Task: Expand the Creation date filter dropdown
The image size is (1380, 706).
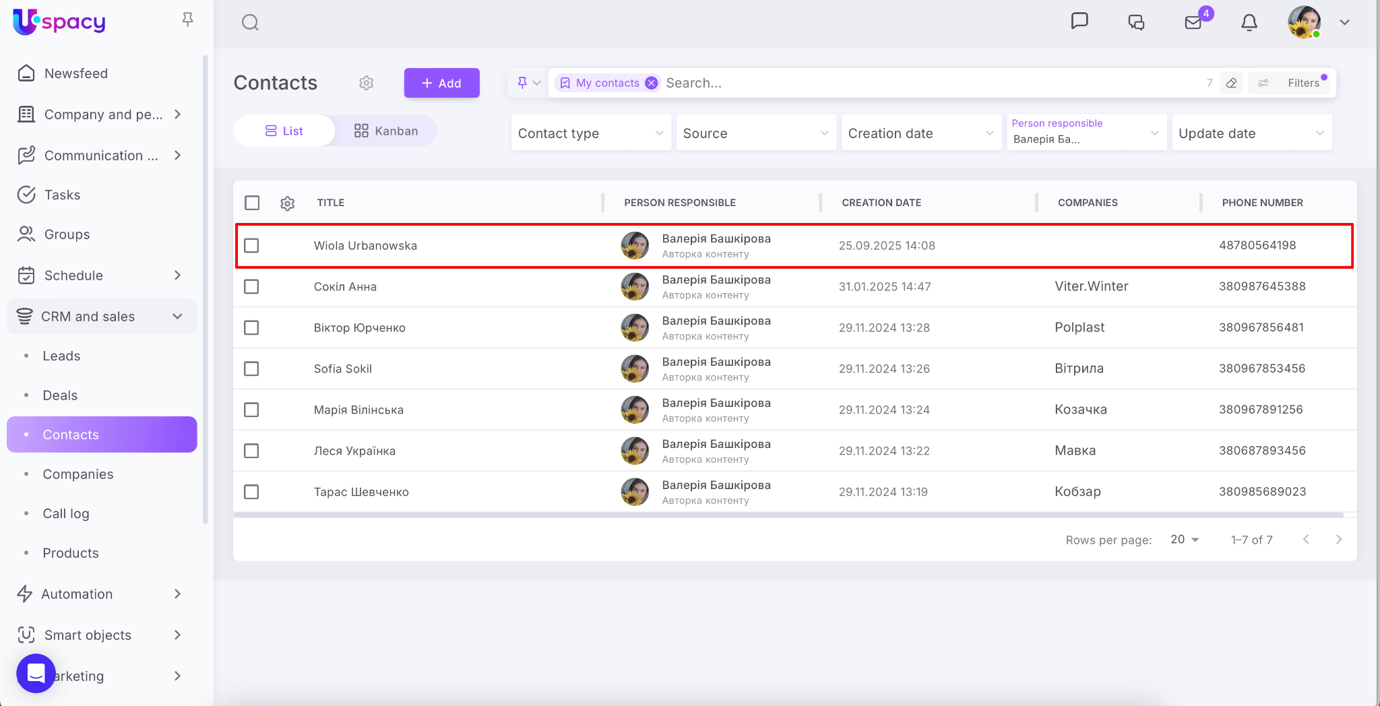Action: [920, 133]
